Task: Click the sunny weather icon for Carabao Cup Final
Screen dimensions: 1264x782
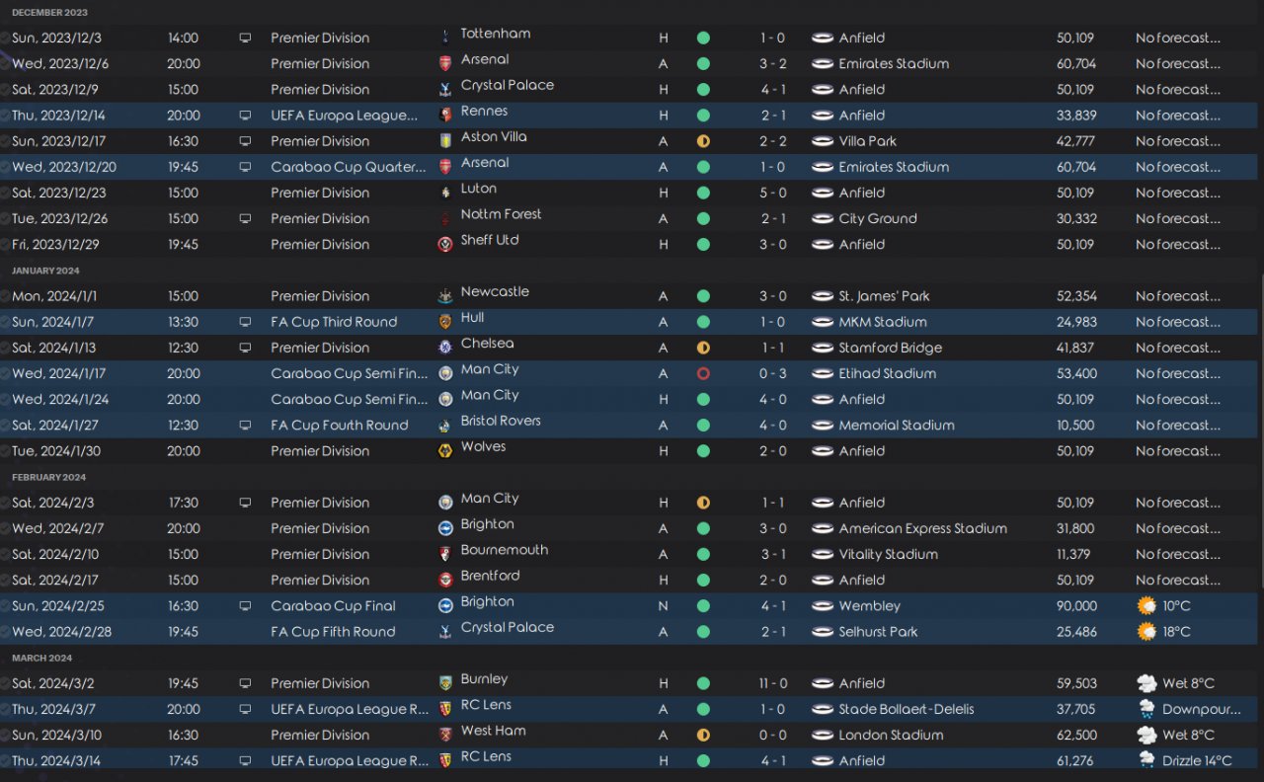Action: [x=1146, y=606]
